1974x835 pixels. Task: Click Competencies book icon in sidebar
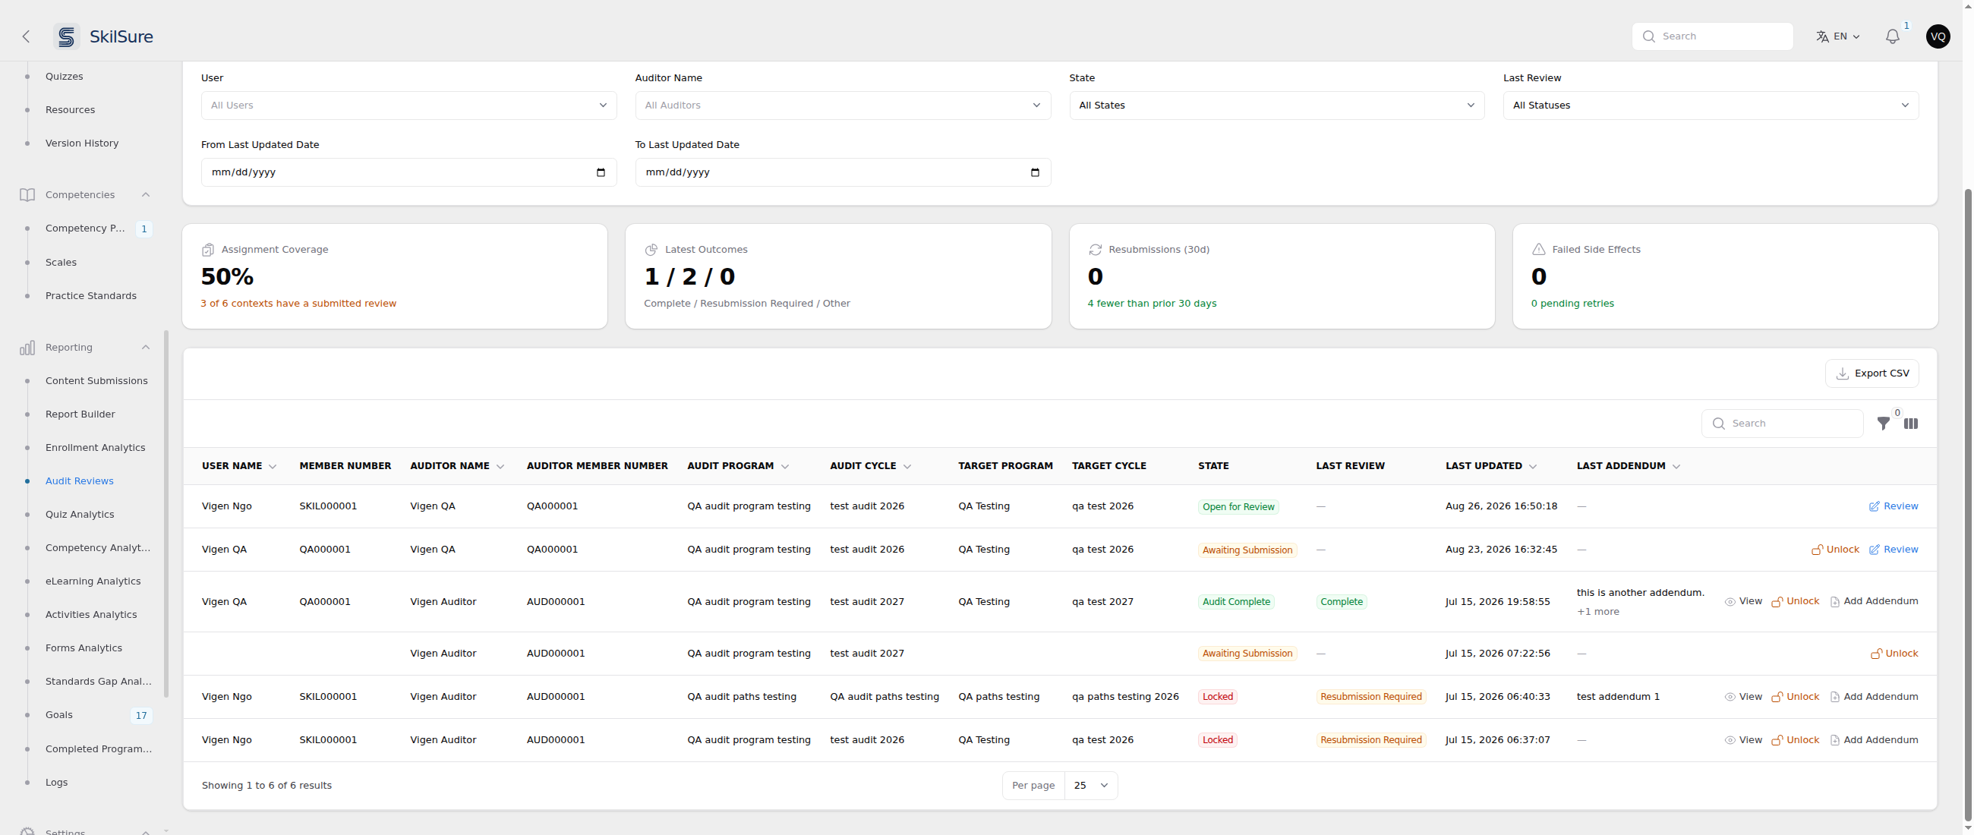click(27, 194)
